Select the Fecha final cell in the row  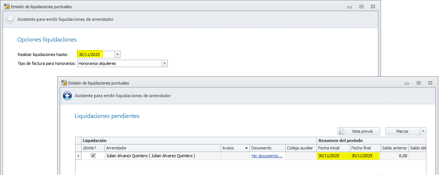[365, 156]
